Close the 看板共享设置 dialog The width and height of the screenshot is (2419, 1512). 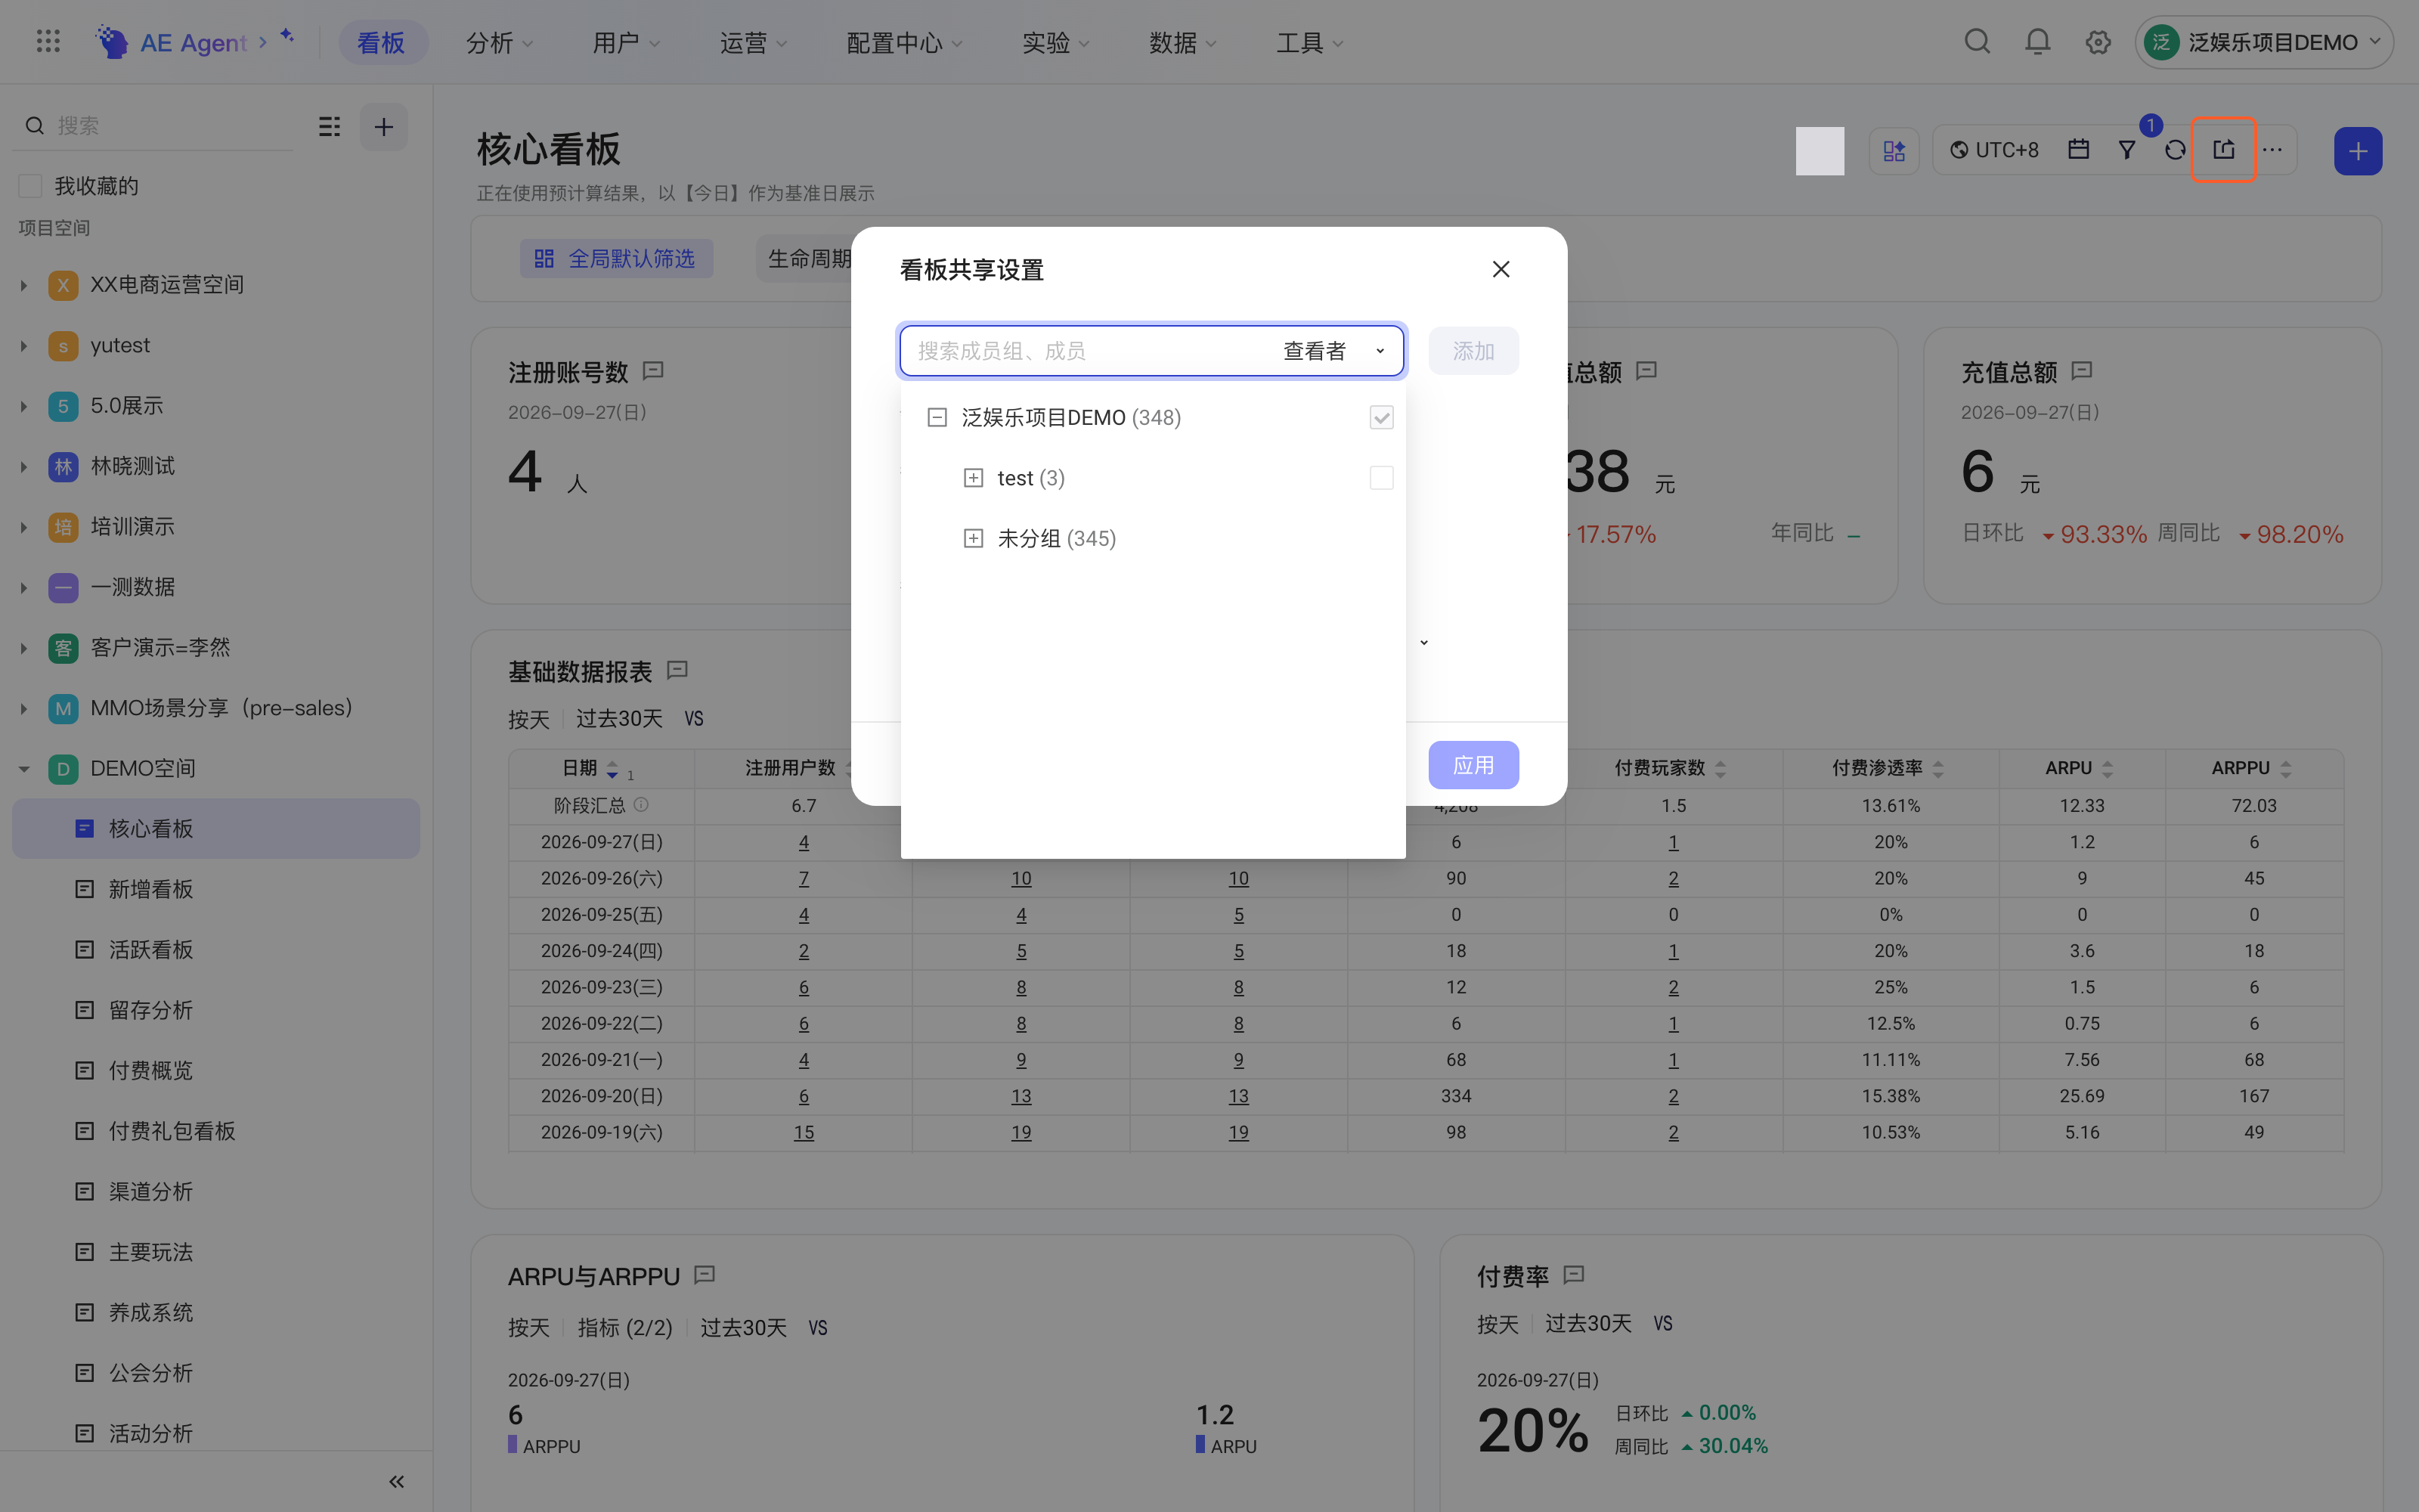1501,269
